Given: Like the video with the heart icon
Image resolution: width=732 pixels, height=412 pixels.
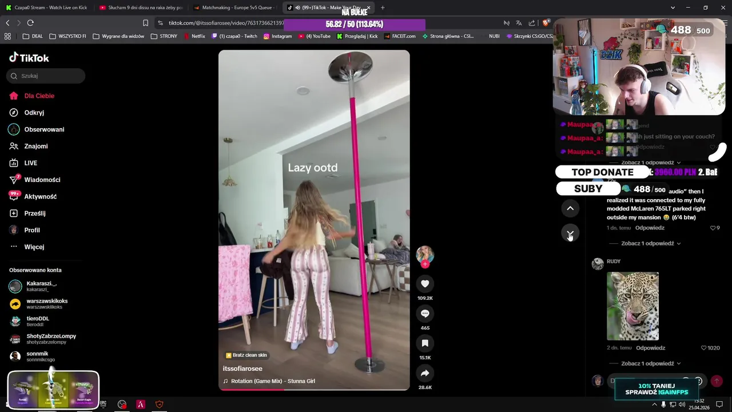Looking at the screenshot, I should coord(425,284).
